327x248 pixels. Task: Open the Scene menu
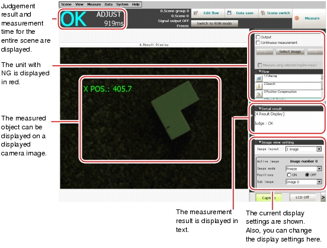coord(66,4)
